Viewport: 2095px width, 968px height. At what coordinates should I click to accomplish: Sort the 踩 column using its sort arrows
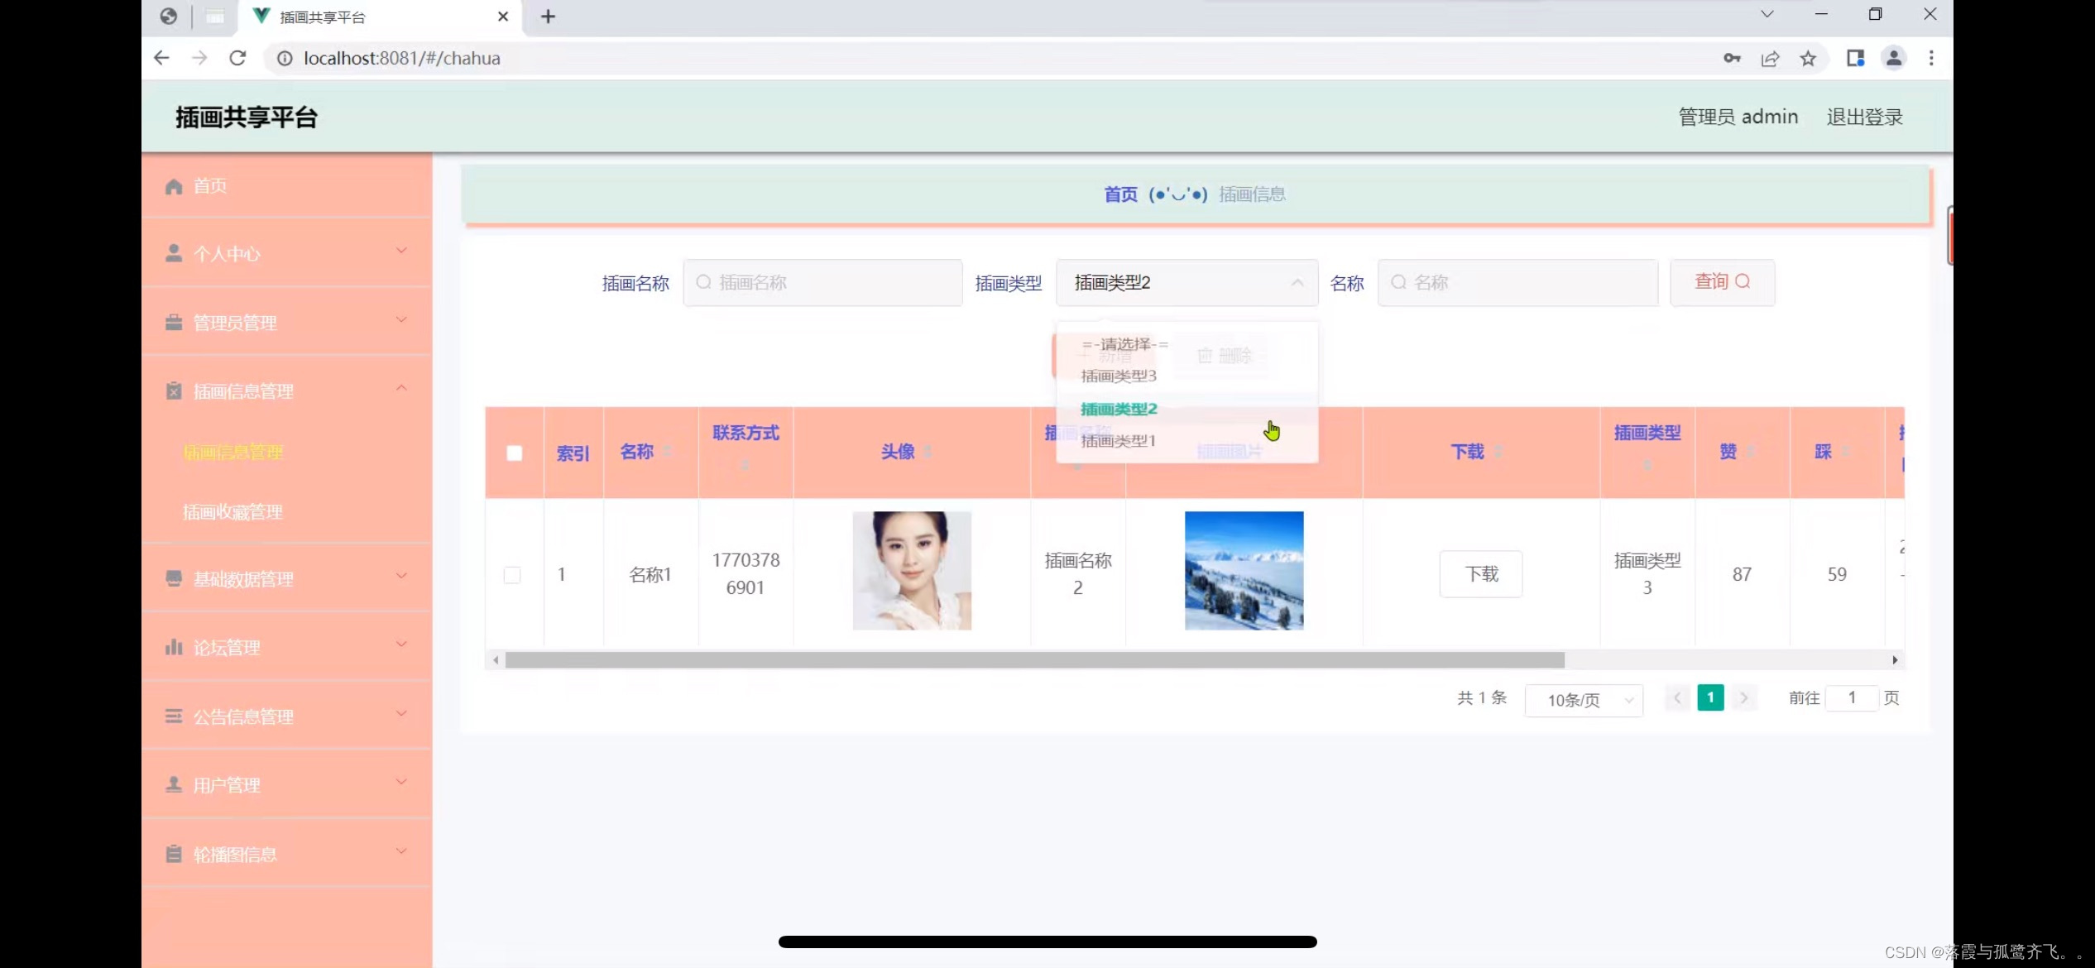pyautogui.click(x=1845, y=452)
